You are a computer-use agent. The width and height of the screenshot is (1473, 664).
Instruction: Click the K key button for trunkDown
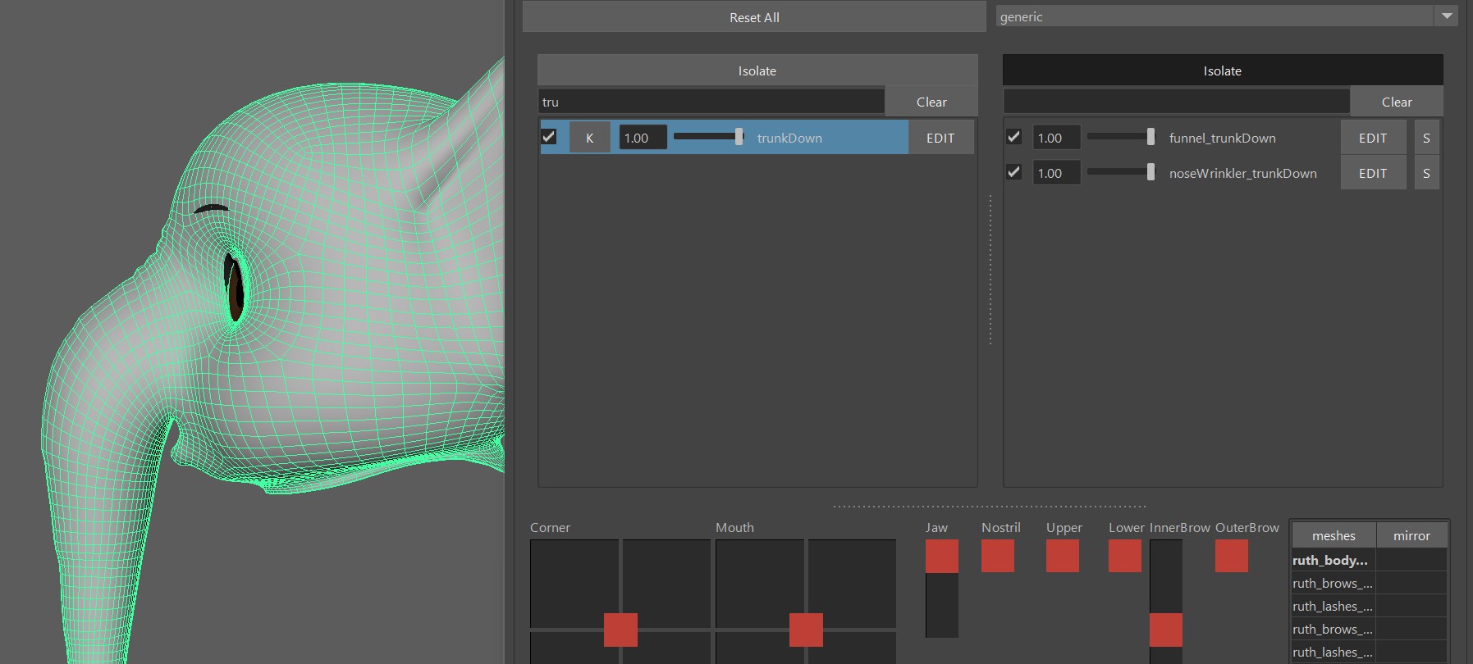coord(589,138)
